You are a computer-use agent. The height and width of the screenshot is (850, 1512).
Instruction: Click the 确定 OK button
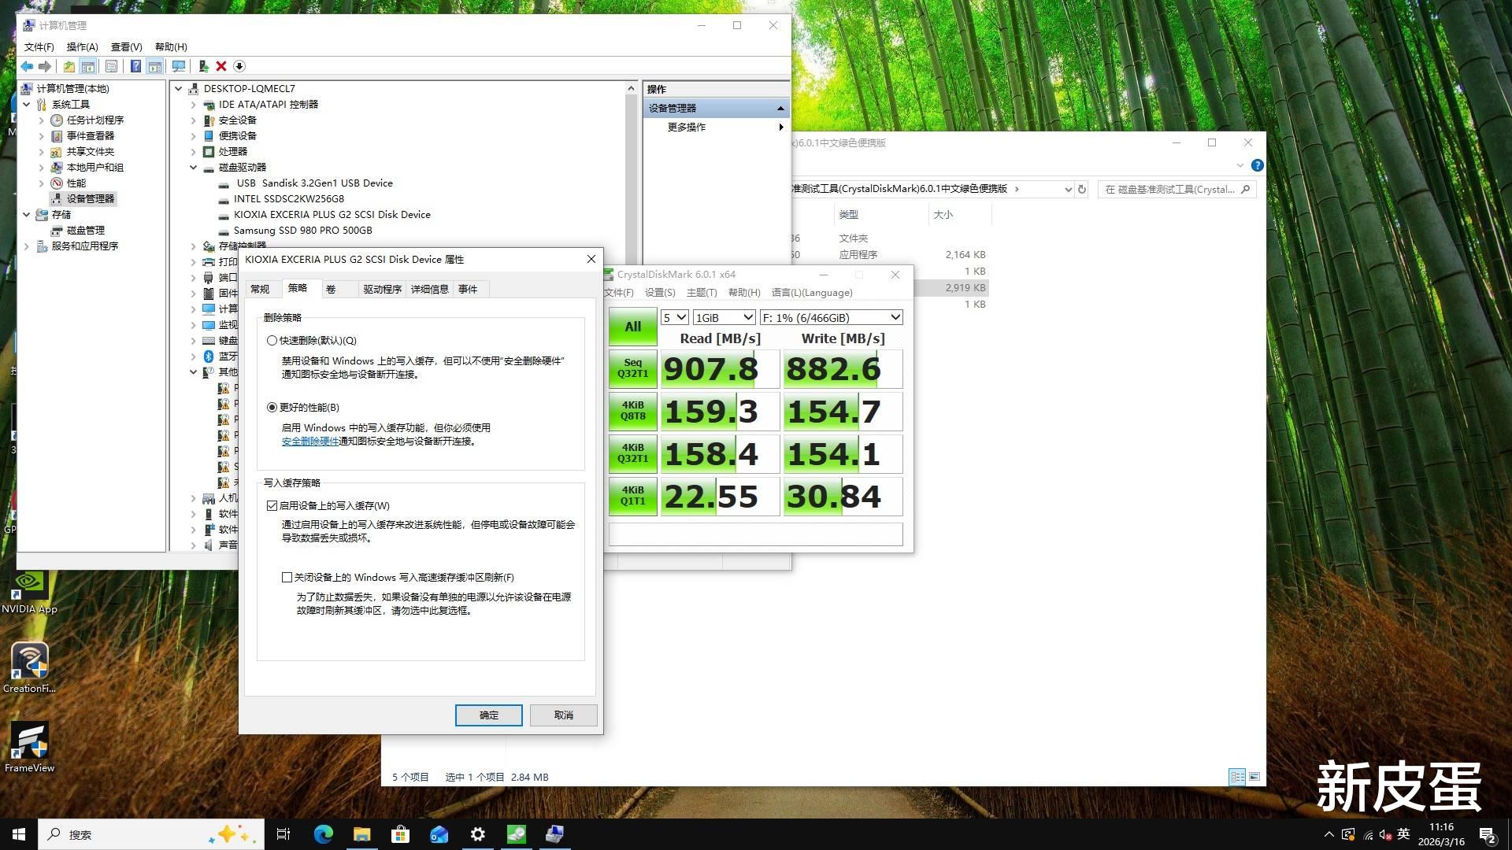click(x=488, y=715)
